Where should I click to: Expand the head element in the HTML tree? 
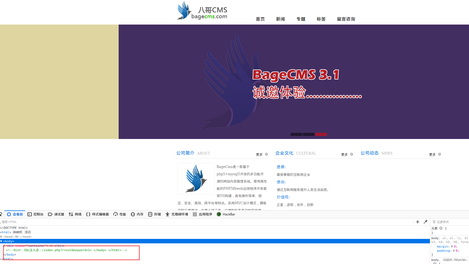pyautogui.click(x=1, y=236)
